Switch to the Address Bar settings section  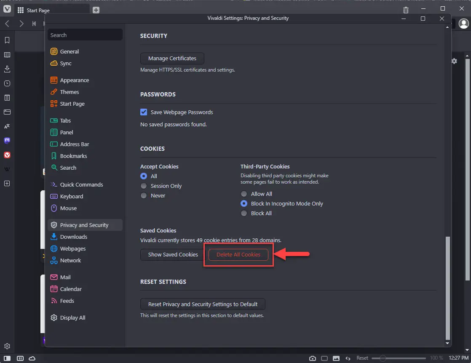tap(74, 144)
